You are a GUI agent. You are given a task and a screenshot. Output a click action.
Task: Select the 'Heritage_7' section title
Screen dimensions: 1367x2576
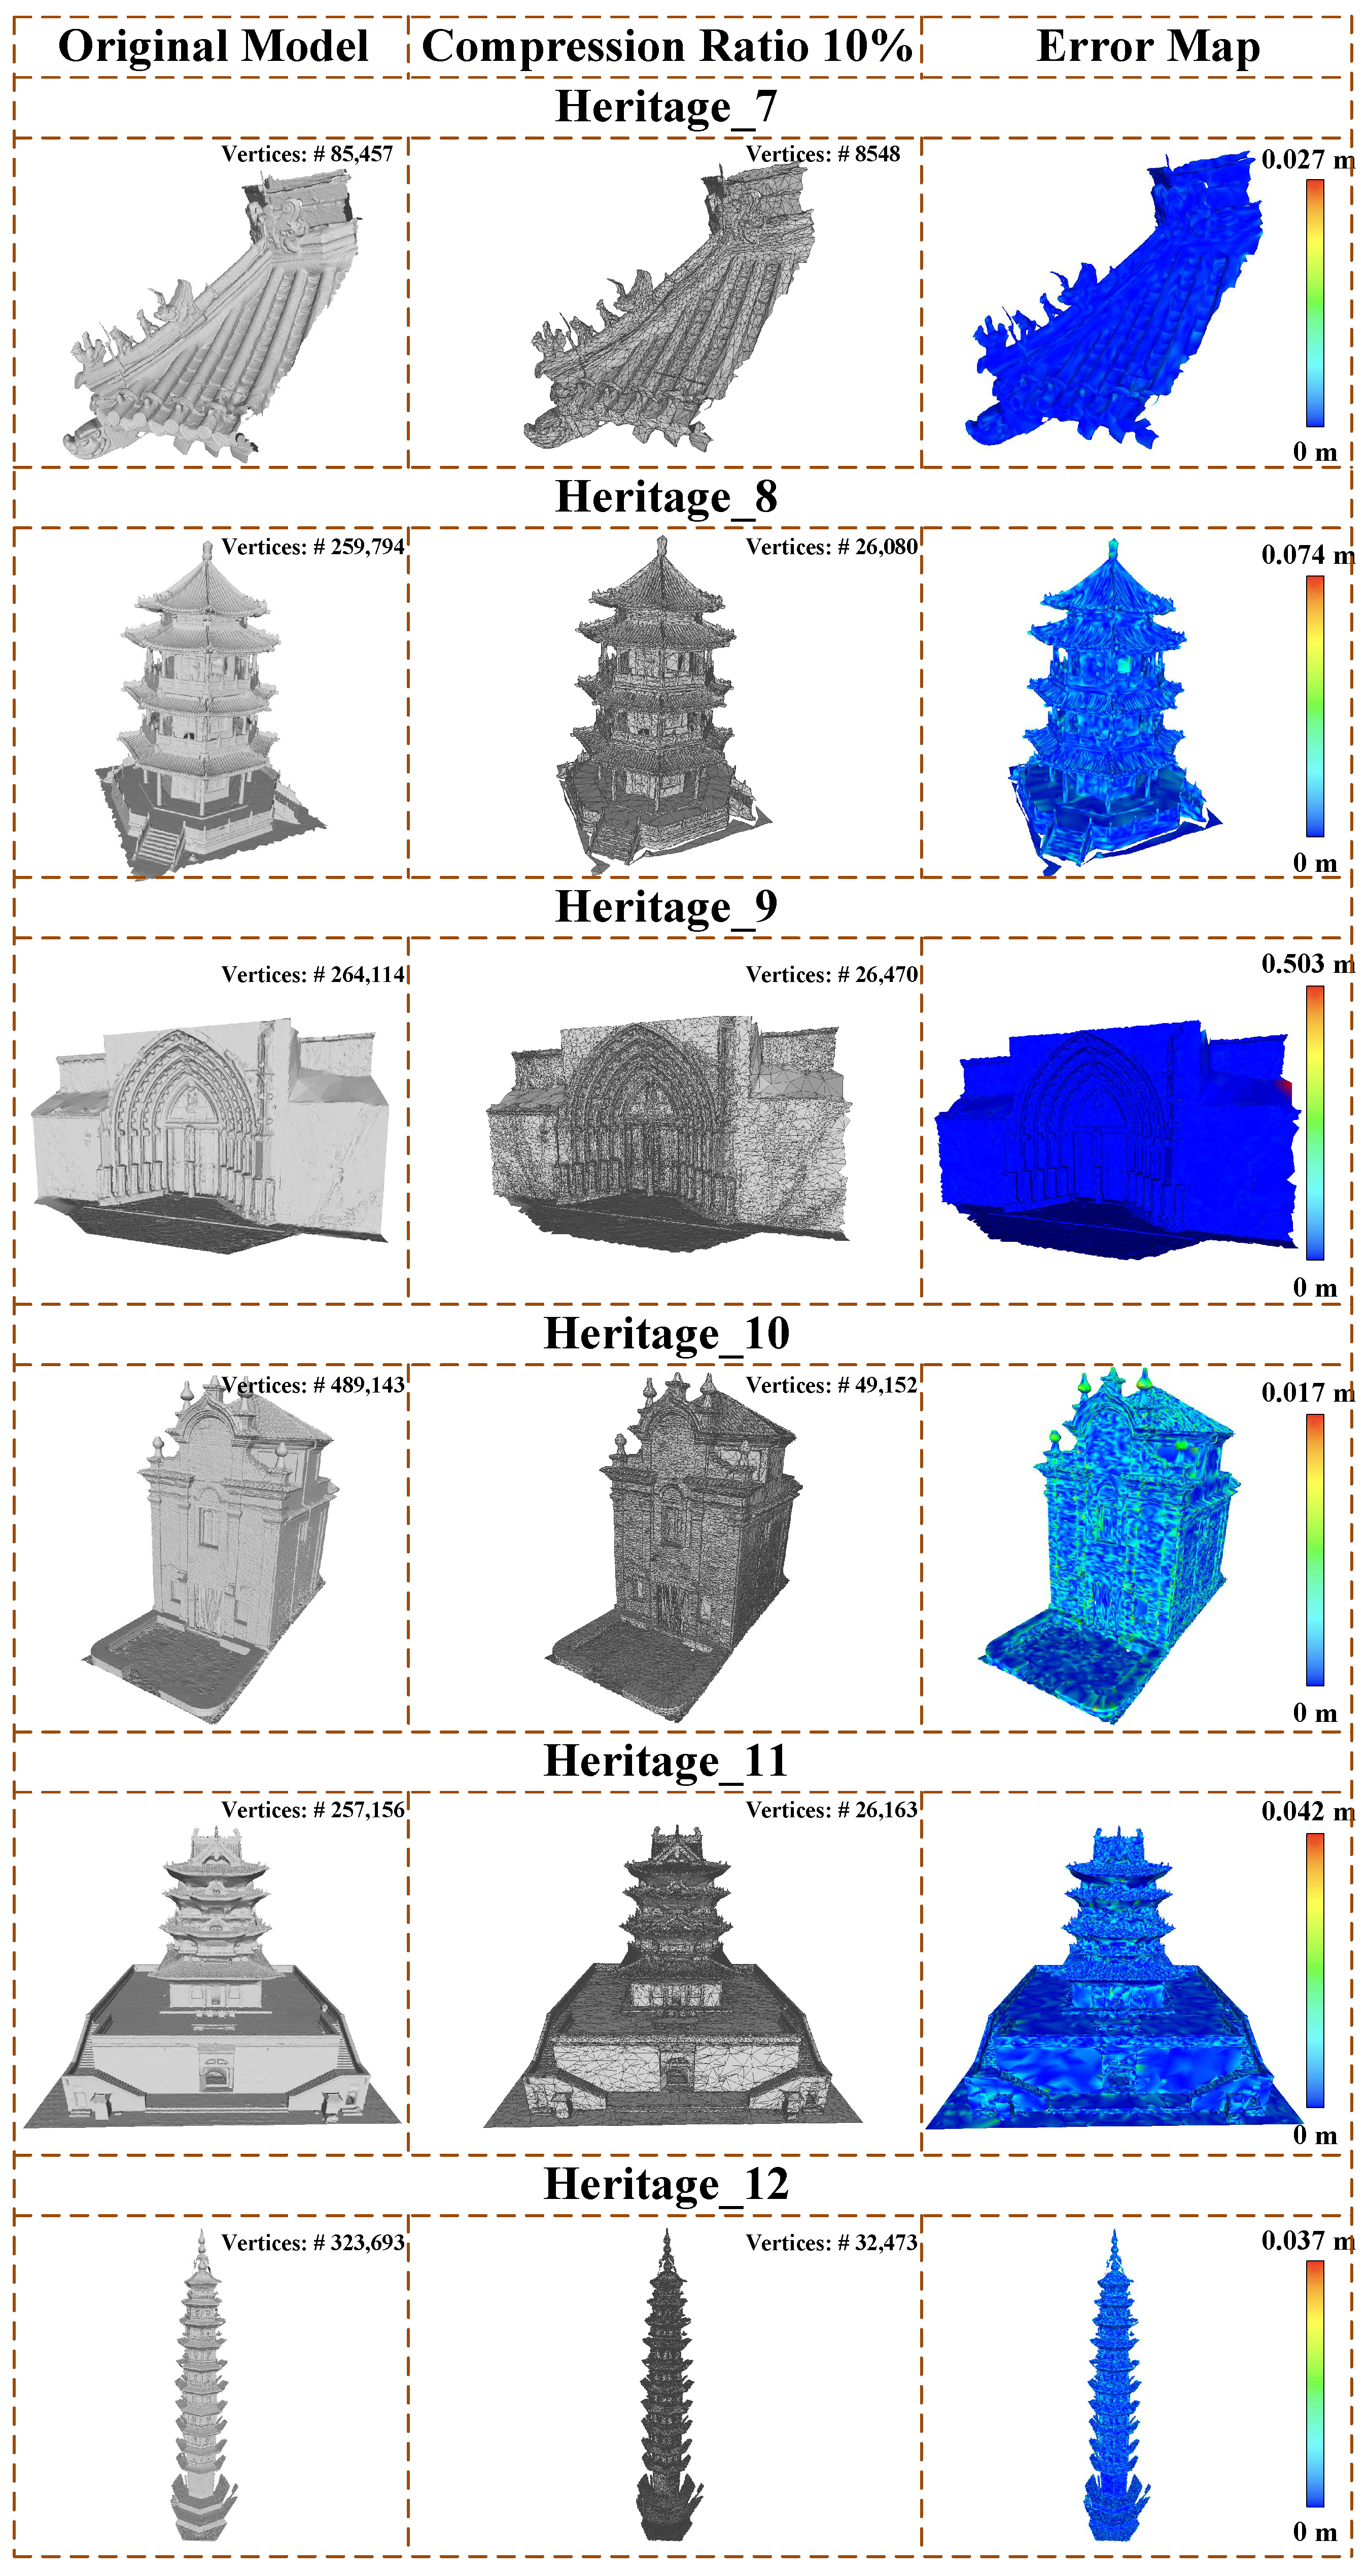(667, 107)
